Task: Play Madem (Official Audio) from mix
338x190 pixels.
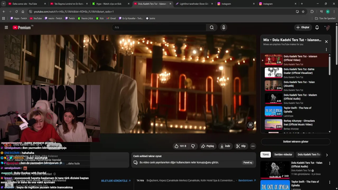Action: (295, 99)
